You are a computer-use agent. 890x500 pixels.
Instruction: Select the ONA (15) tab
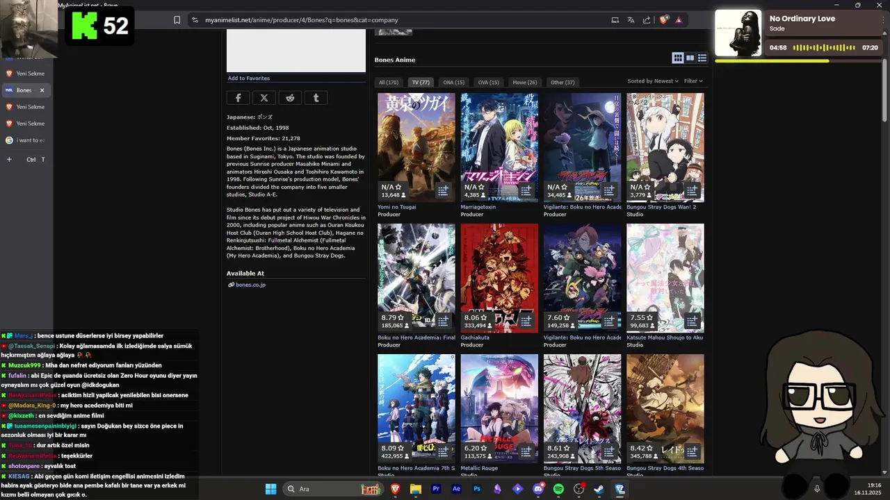tap(454, 82)
